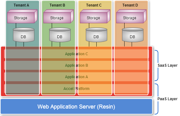Click the Tenant B storage box
The height and width of the screenshot is (116, 180).
coord(59,16)
